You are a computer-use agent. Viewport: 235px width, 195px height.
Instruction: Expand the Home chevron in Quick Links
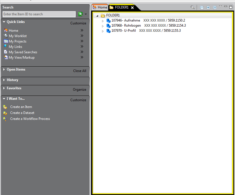(x=82, y=30)
